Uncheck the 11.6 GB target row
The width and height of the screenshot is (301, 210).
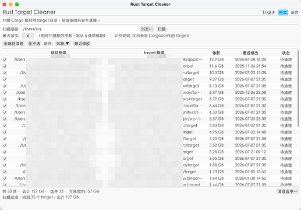(x=5, y=66)
